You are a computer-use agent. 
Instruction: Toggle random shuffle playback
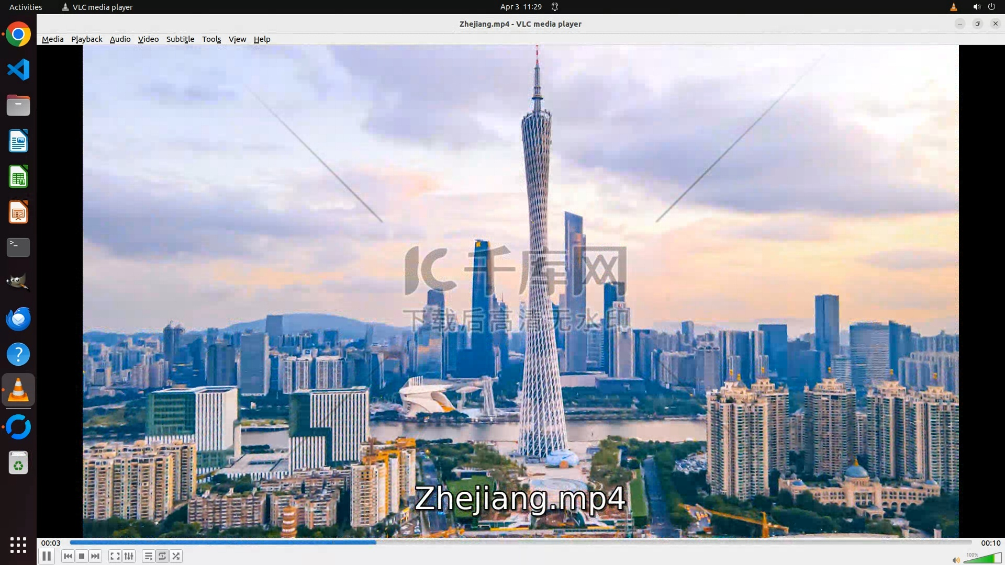(176, 556)
